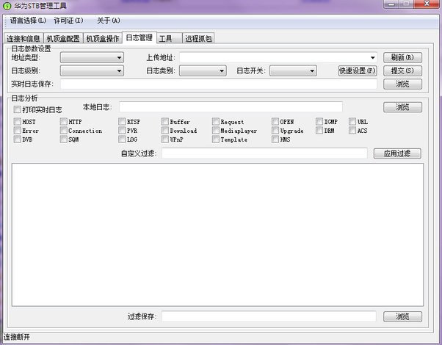Switch to the 连接和信息 tab
Viewport: 442px width, 345px height.
pos(23,38)
